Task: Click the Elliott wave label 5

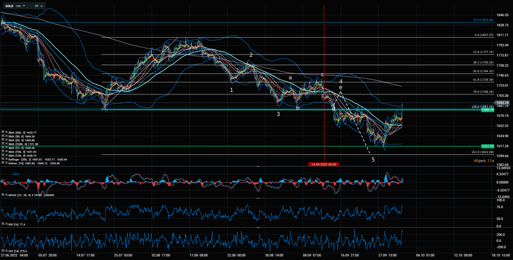Action: [373, 160]
